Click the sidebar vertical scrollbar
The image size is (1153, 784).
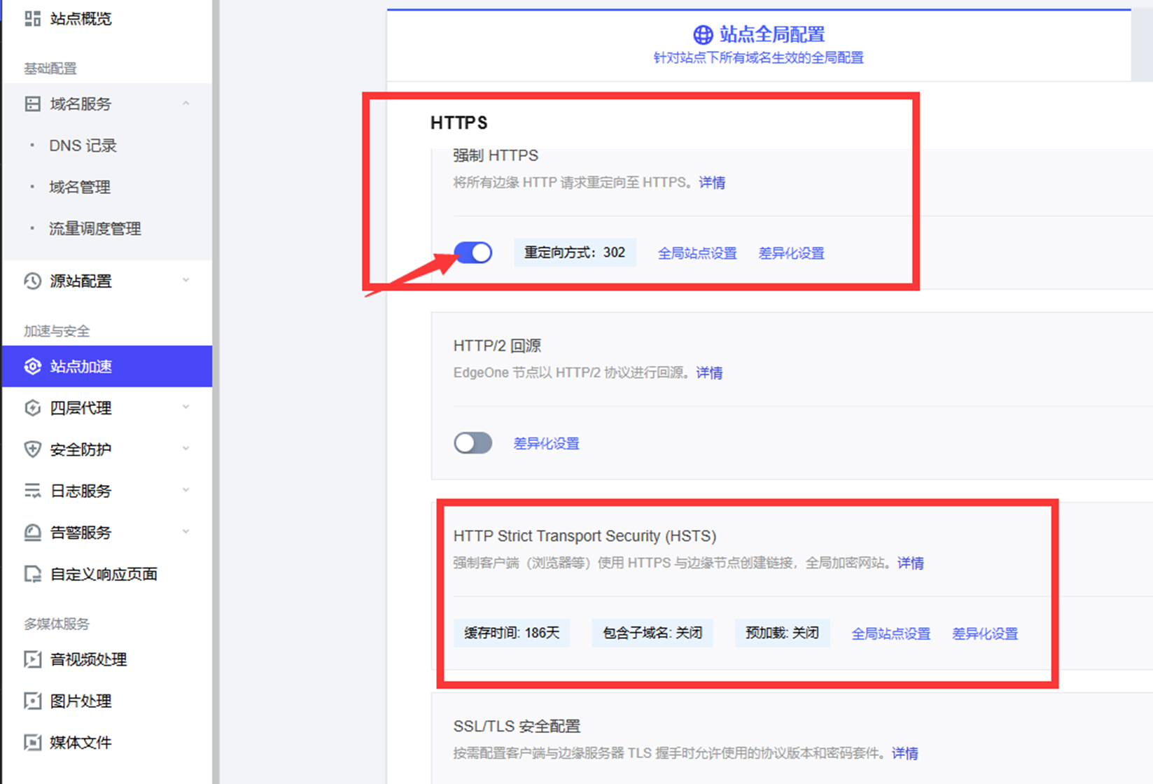(216, 392)
